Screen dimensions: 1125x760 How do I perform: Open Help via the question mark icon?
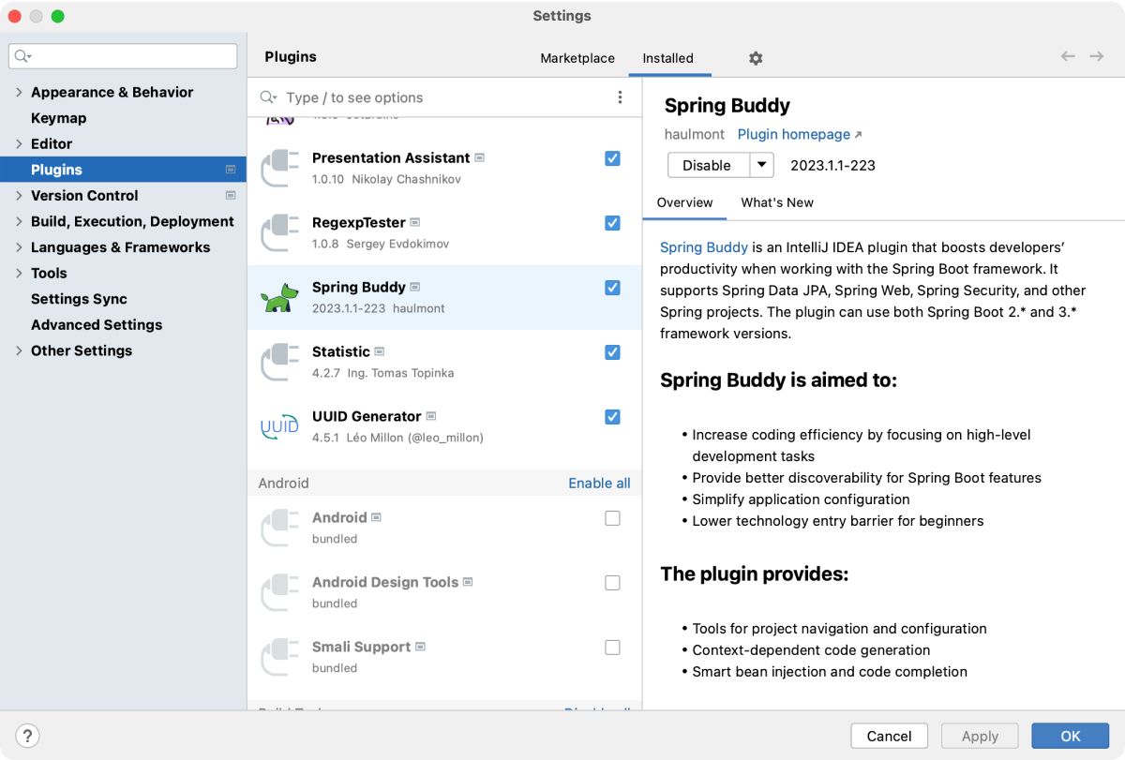(27, 736)
